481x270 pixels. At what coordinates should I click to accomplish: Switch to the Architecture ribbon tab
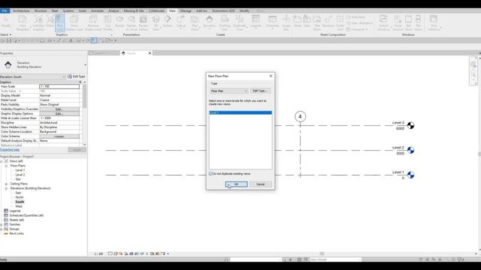(x=21, y=10)
